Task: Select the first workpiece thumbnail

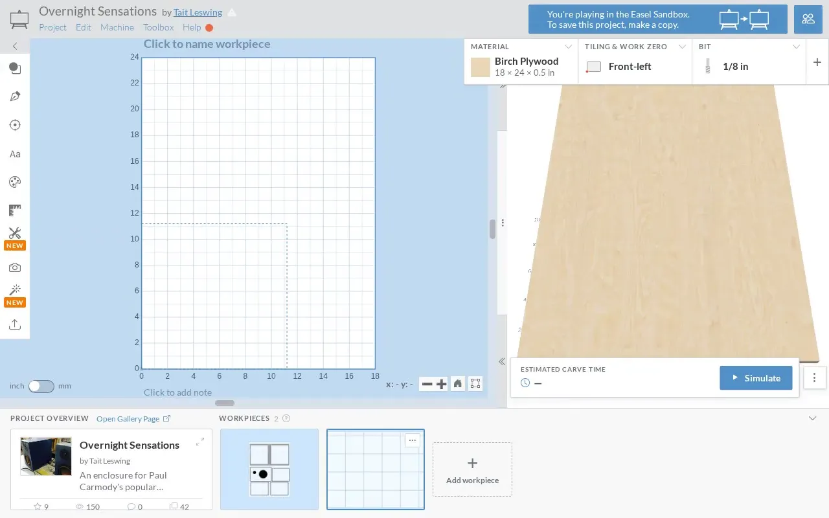Action: pyautogui.click(x=269, y=469)
